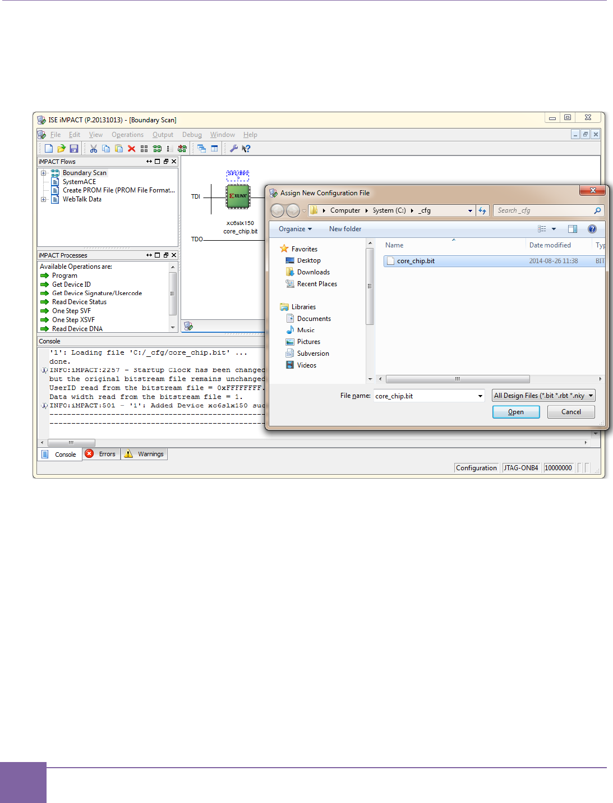
Task: Open the File menu
Action: click(x=56, y=135)
